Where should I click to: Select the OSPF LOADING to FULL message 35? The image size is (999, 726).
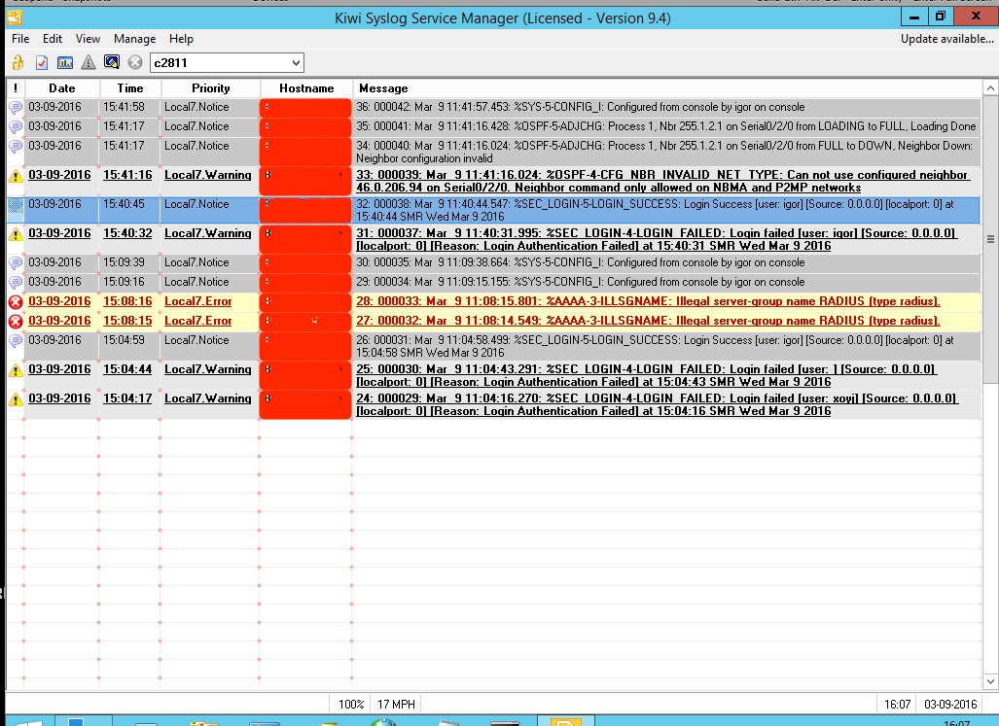click(x=666, y=126)
